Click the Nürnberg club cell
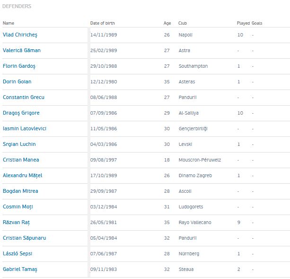The height and width of the screenshot is (279, 290). pyautogui.click(x=189, y=253)
